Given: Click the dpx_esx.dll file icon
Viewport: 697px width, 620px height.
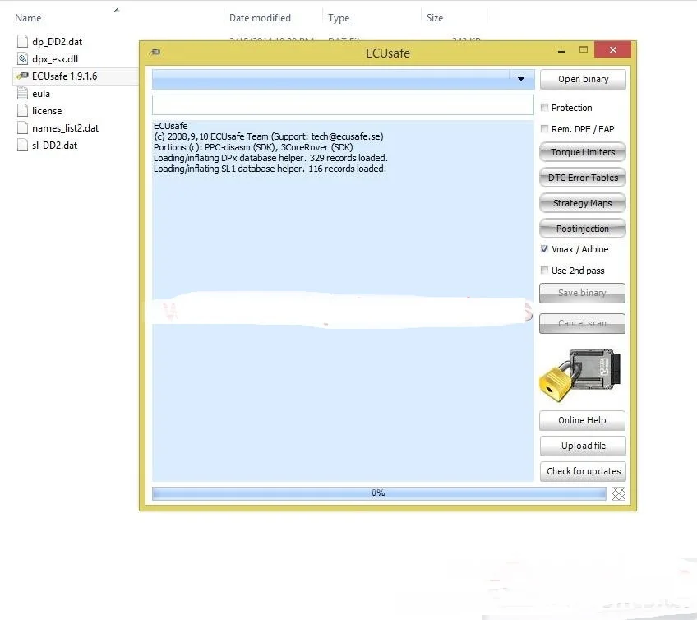Looking at the screenshot, I should point(22,58).
